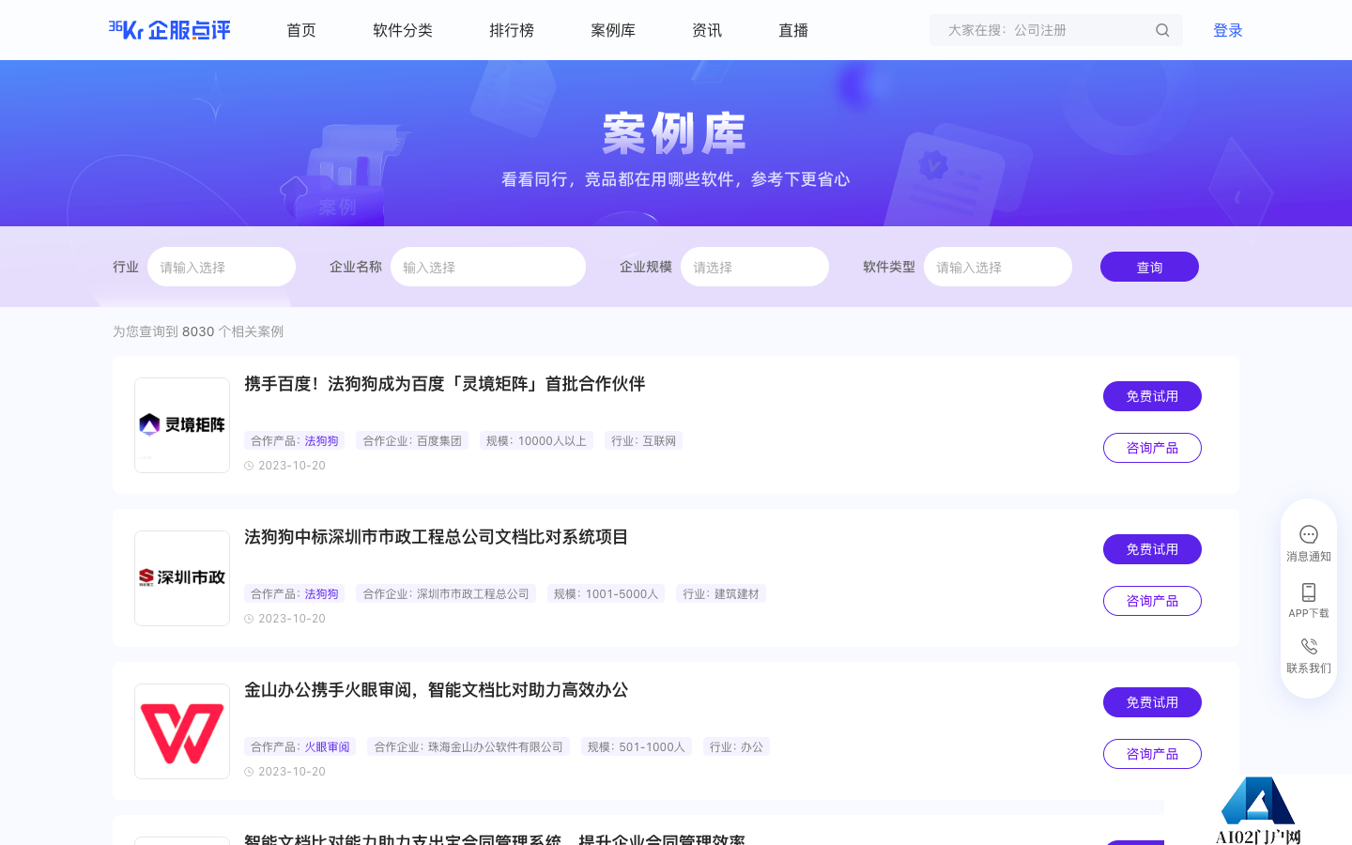Screen dimensions: 1352x845
Task: Open the 携手百度 法狗狗 case title
Action: [x=444, y=384]
